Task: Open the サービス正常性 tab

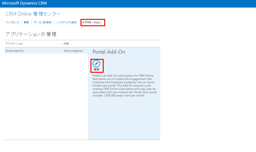Action: pyautogui.click(x=42, y=22)
